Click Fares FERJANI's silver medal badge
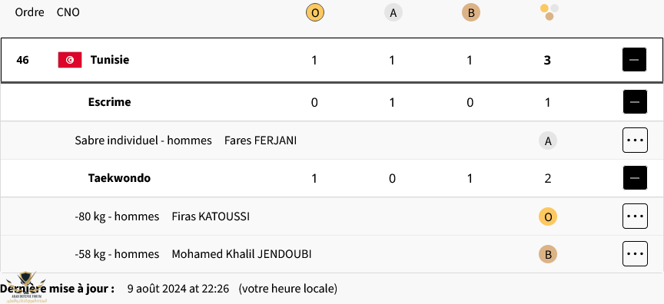664x304 pixels. [548, 140]
